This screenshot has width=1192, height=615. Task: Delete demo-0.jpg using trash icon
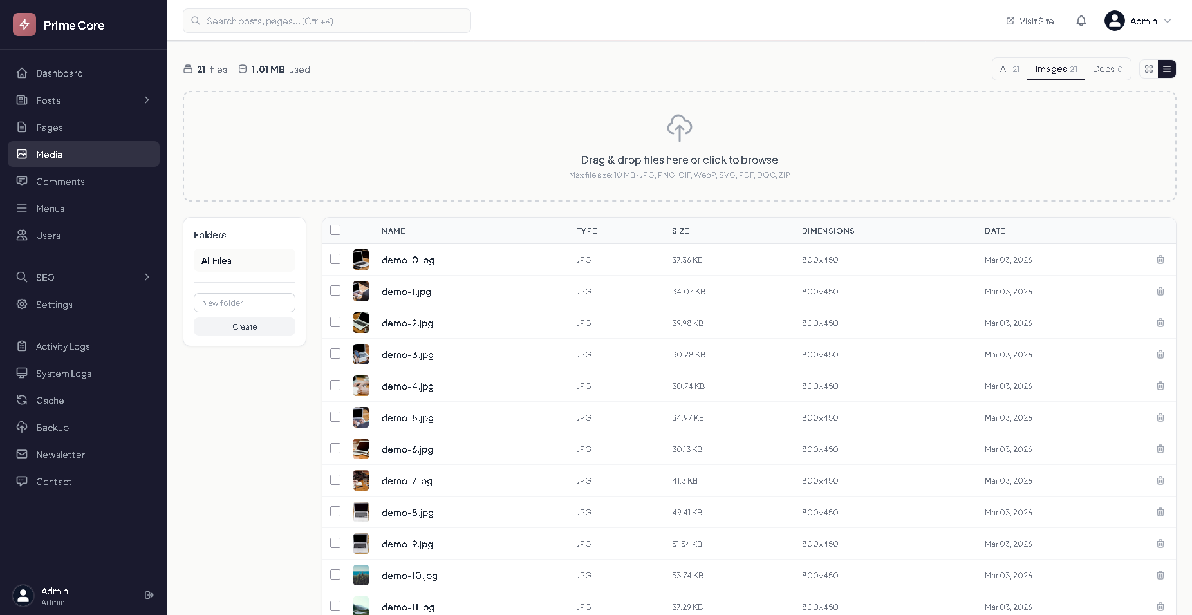tap(1160, 260)
